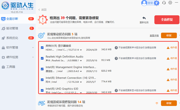Open version dropdown 10.27.0.14

coord(81,50)
